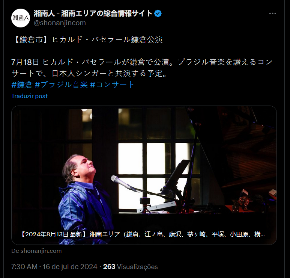Click the blue verified badge
This screenshot has height=278, width=290.
point(158,14)
